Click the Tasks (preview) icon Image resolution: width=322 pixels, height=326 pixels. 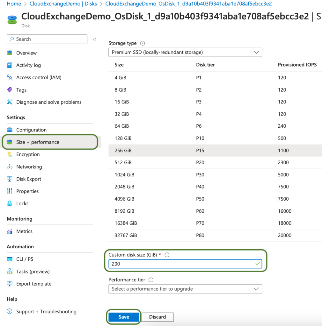click(x=10, y=271)
